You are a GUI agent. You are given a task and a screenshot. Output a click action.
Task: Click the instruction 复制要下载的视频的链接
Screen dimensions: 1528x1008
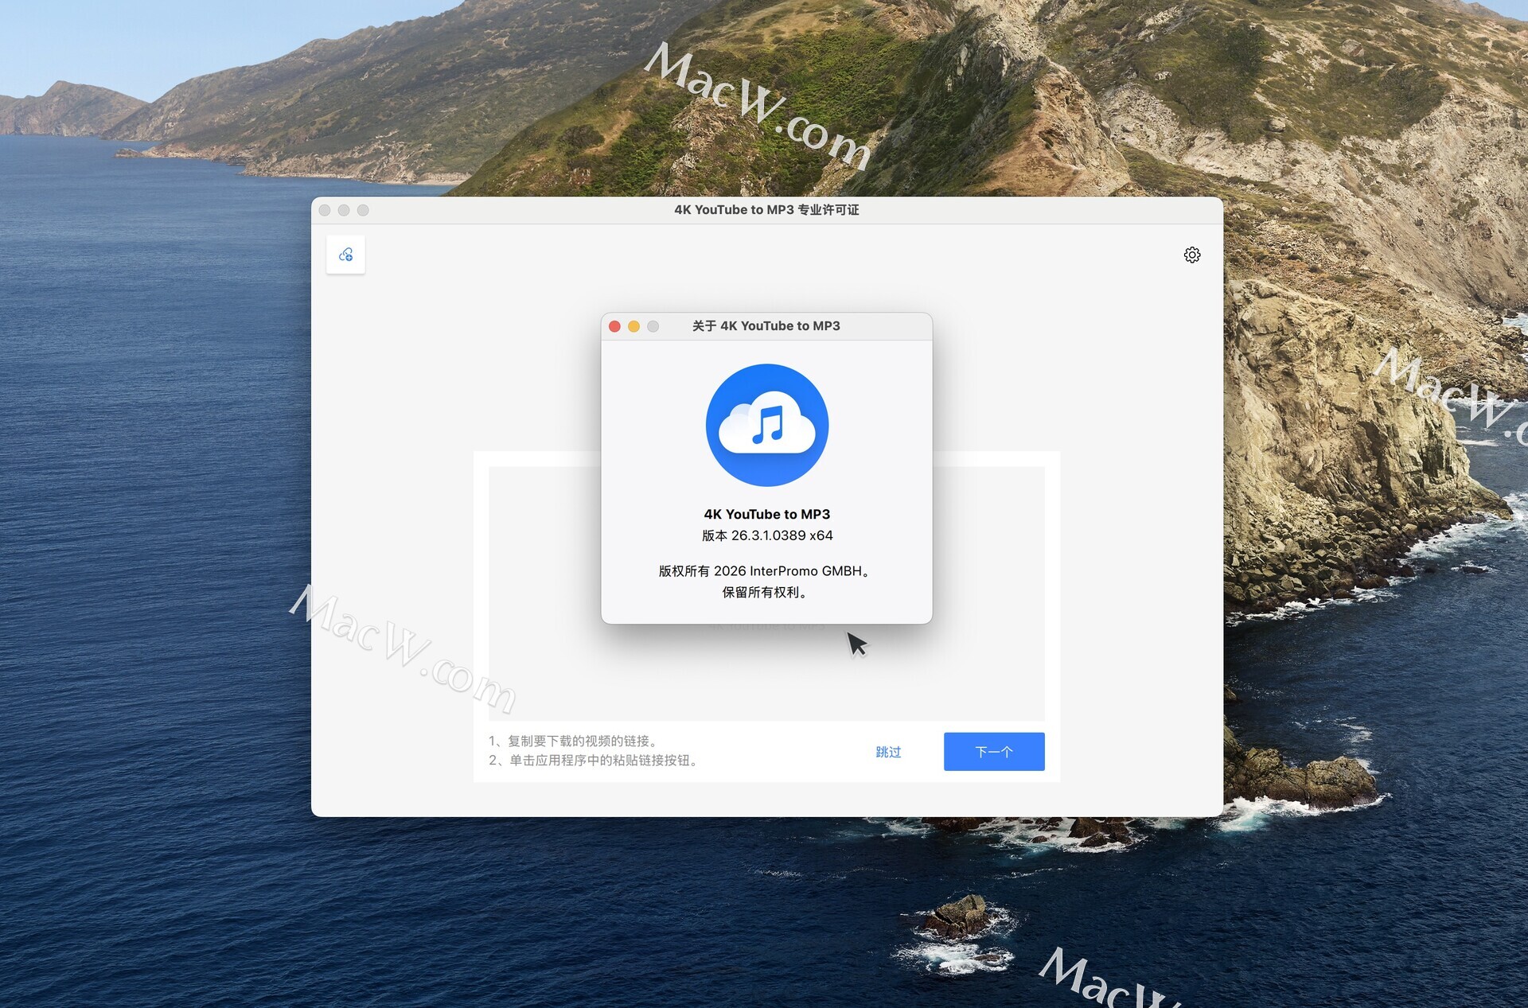click(574, 741)
